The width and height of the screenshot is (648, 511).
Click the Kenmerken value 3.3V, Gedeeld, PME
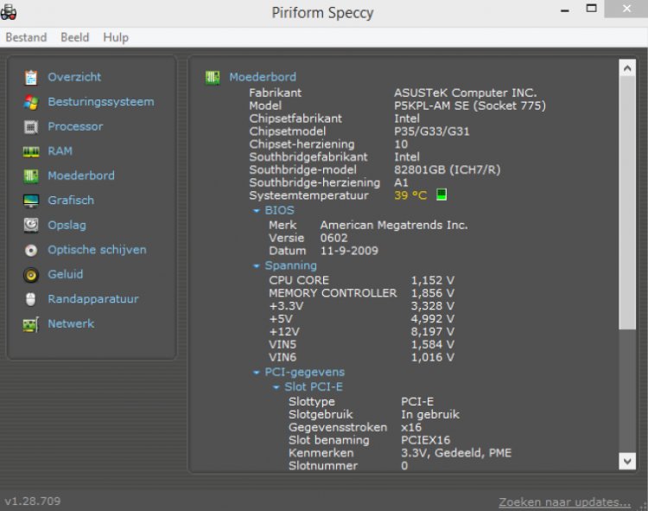[456, 453]
